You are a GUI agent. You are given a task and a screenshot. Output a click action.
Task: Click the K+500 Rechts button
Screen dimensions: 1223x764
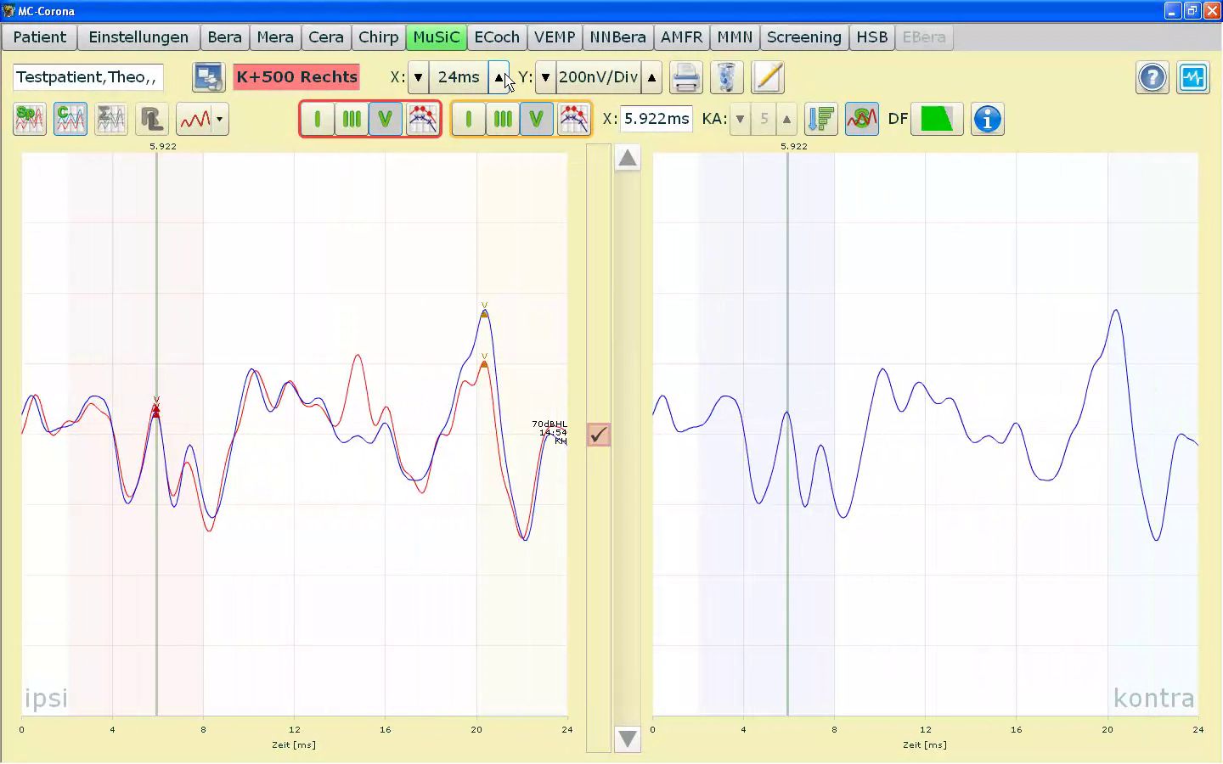(x=297, y=77)
